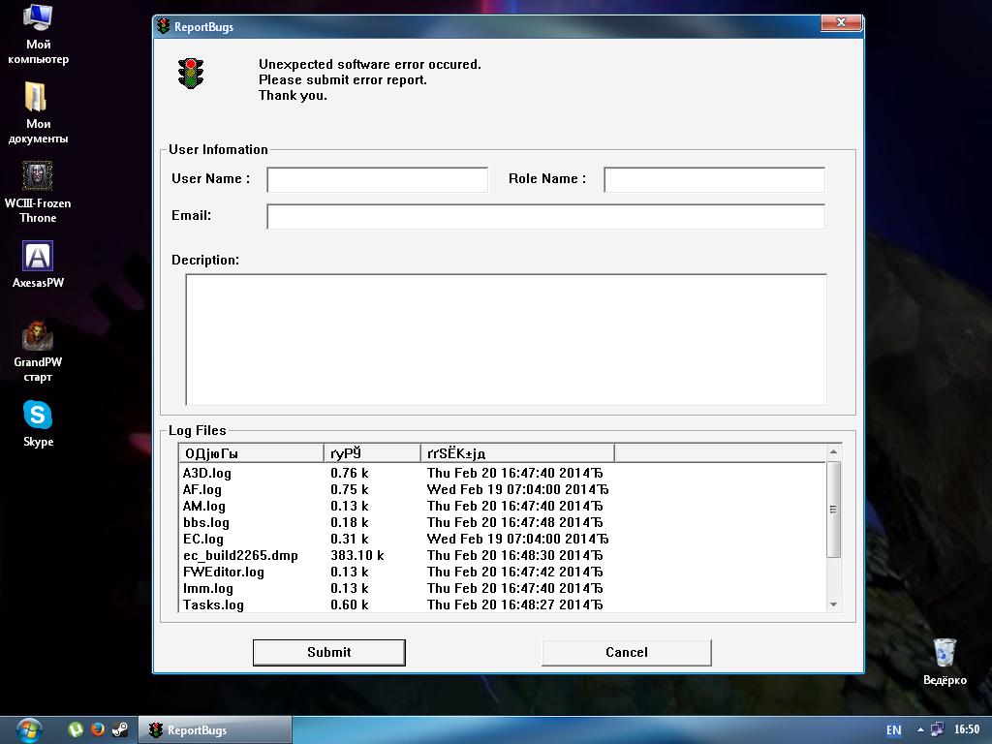Screen dimensions: 992x744
Task: Click the Email input field
Action: click(546, 216)
